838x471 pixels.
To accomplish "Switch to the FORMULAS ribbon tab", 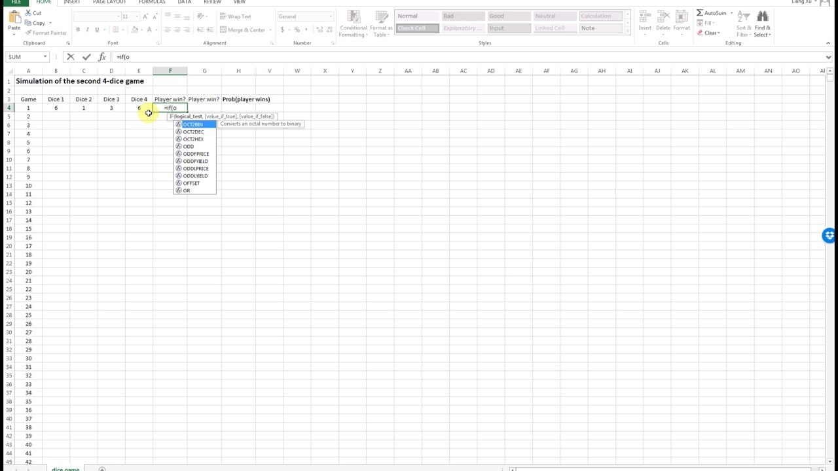I will pyautogui.click(x=152, y=2).
